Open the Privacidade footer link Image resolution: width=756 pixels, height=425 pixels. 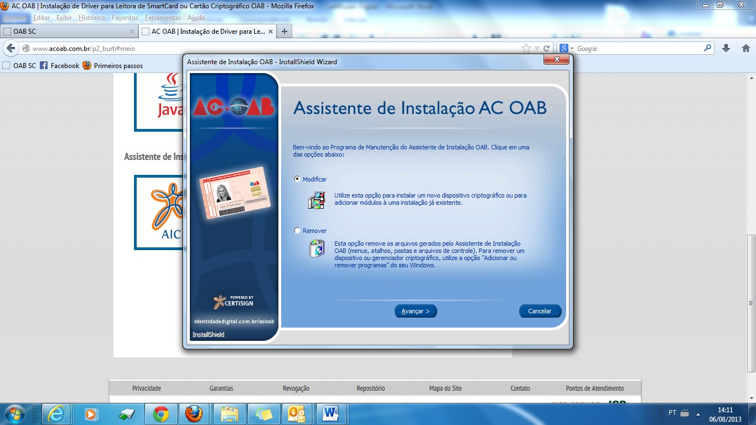147,388
